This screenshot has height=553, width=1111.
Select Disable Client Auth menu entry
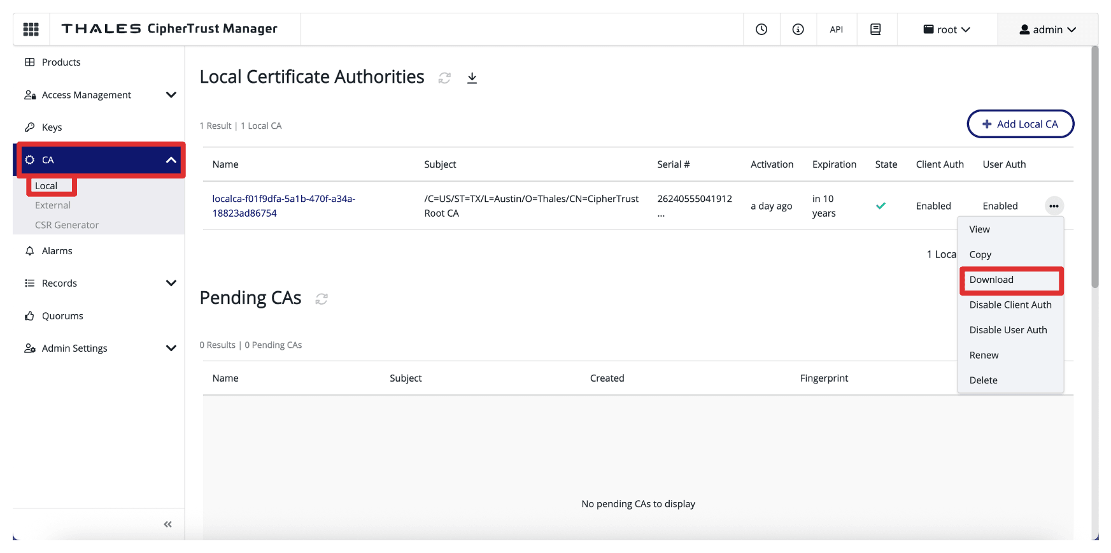click(x=1010, y=305)
